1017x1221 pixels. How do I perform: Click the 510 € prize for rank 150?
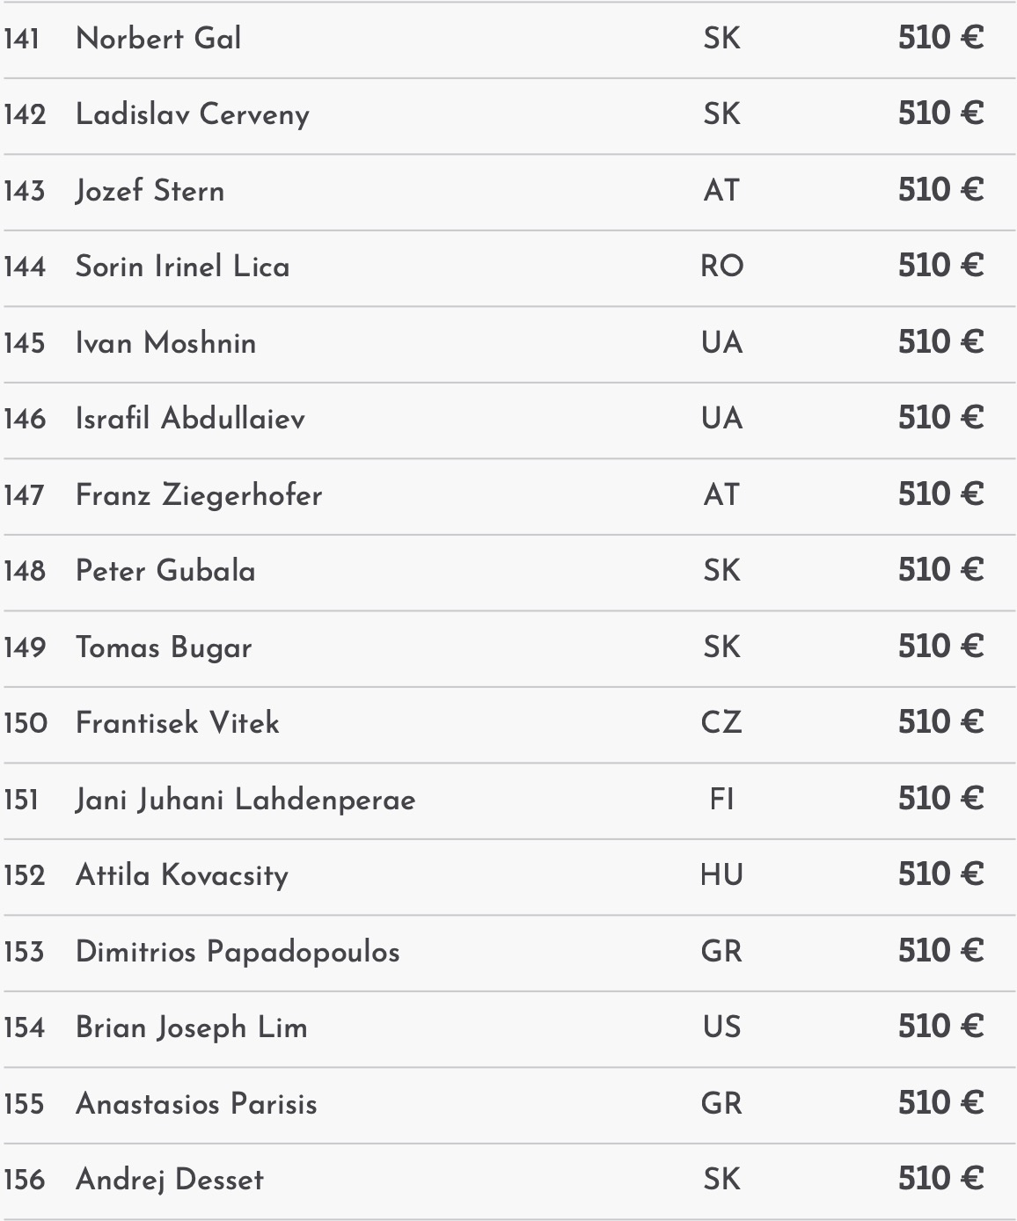940,723
